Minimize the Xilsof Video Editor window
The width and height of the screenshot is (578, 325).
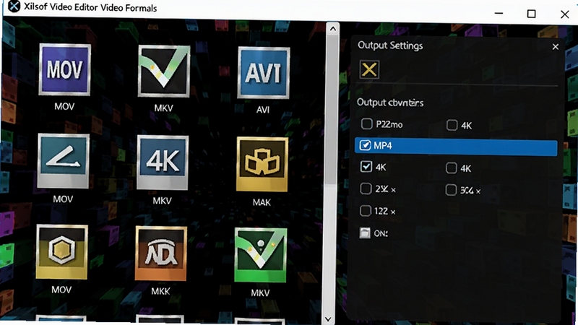(499, 13)
